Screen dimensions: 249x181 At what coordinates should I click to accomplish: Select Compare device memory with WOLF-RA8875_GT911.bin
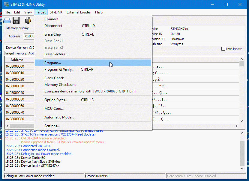[x=90, y=91]
